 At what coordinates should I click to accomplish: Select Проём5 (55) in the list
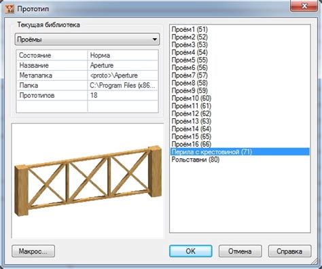pos(190,60)
